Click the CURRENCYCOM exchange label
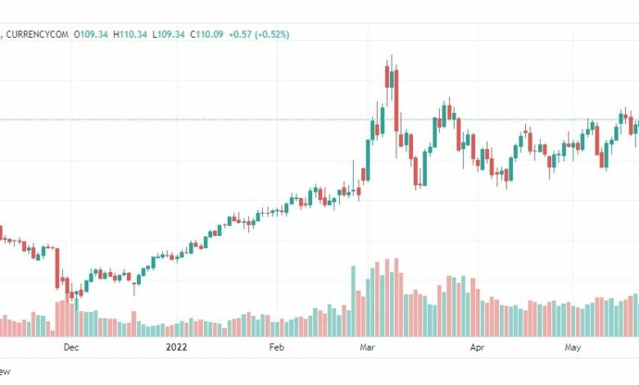This screenshot has height=385, width=639. click(x=37, y=34)
